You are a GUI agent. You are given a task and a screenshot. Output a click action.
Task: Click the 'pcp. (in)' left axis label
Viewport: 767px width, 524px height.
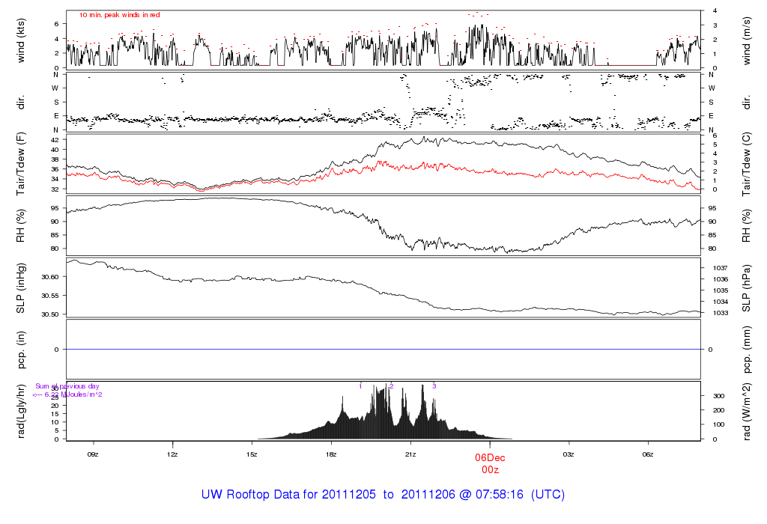[x=21, y=349]
